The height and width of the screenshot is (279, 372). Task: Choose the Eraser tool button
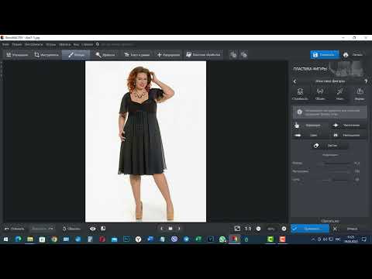[x=329, y=146]
